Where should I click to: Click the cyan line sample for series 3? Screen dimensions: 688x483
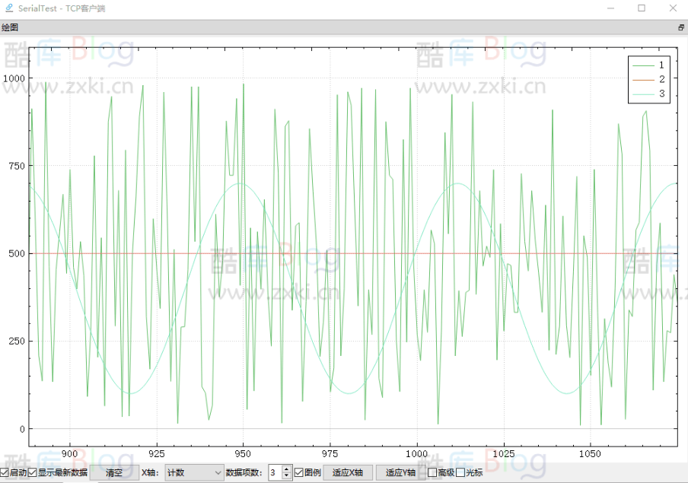(x=643, y=94)
